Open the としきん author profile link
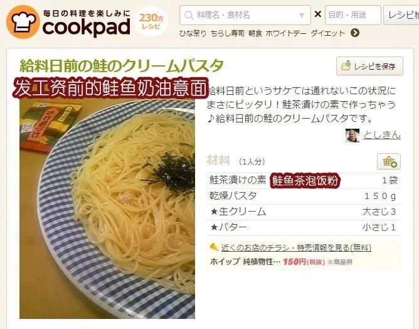This screenshot has width=419, height=329. pyautogui.click(x=382, y=135)
